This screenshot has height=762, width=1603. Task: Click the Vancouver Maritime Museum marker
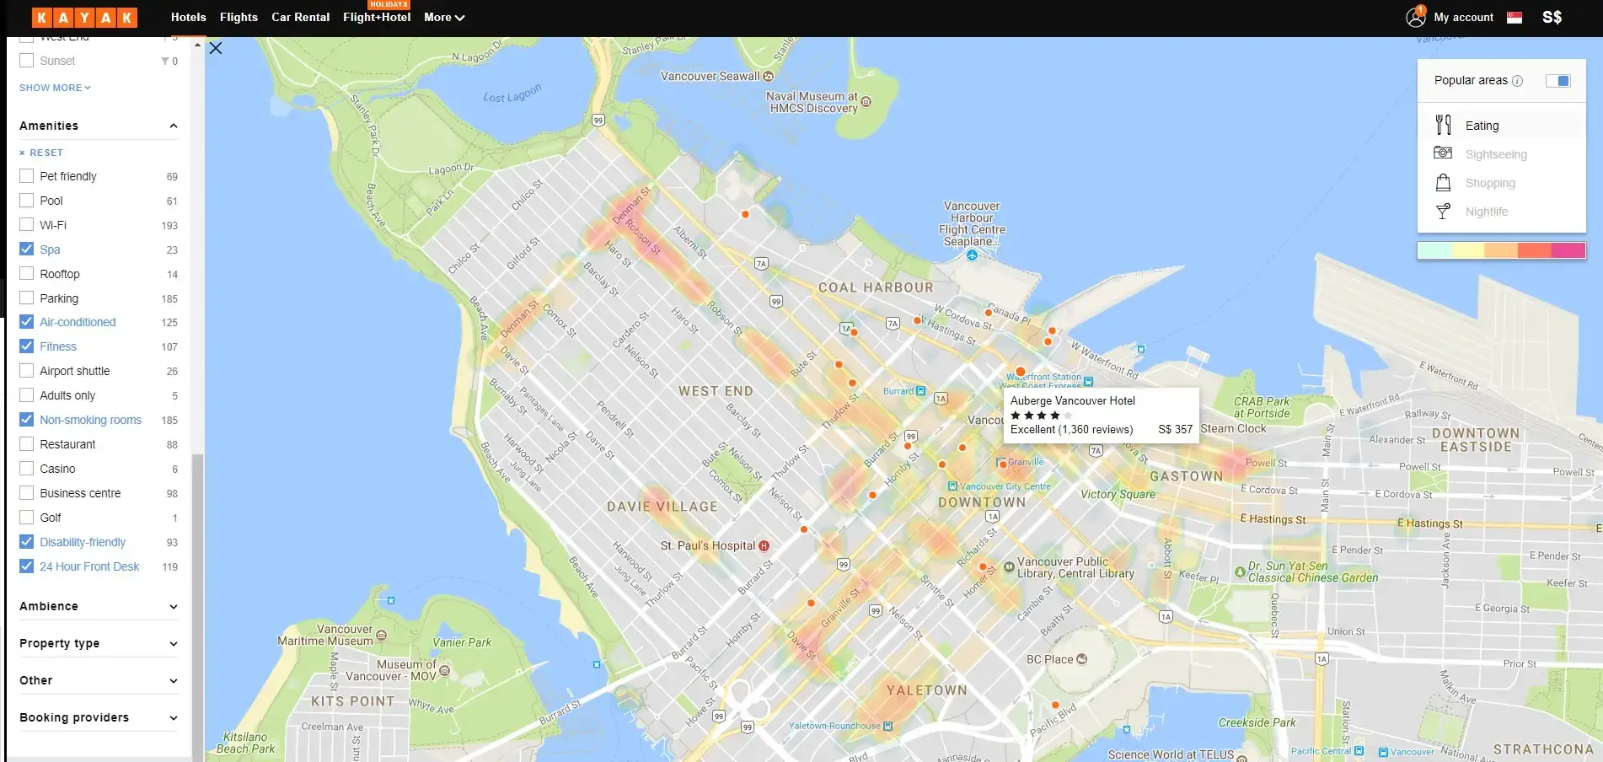(x=381, y=635)
